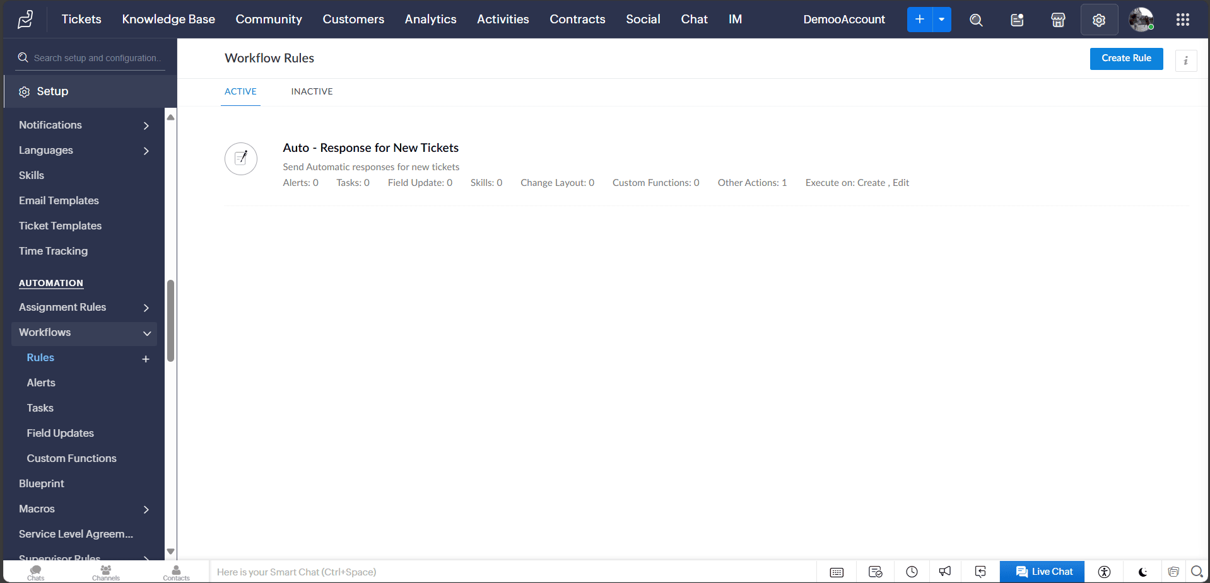Open Tasks under Workflows

tap(40, 408)
